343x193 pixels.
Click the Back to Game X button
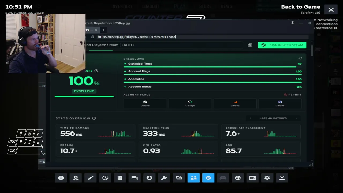[331, 10]
